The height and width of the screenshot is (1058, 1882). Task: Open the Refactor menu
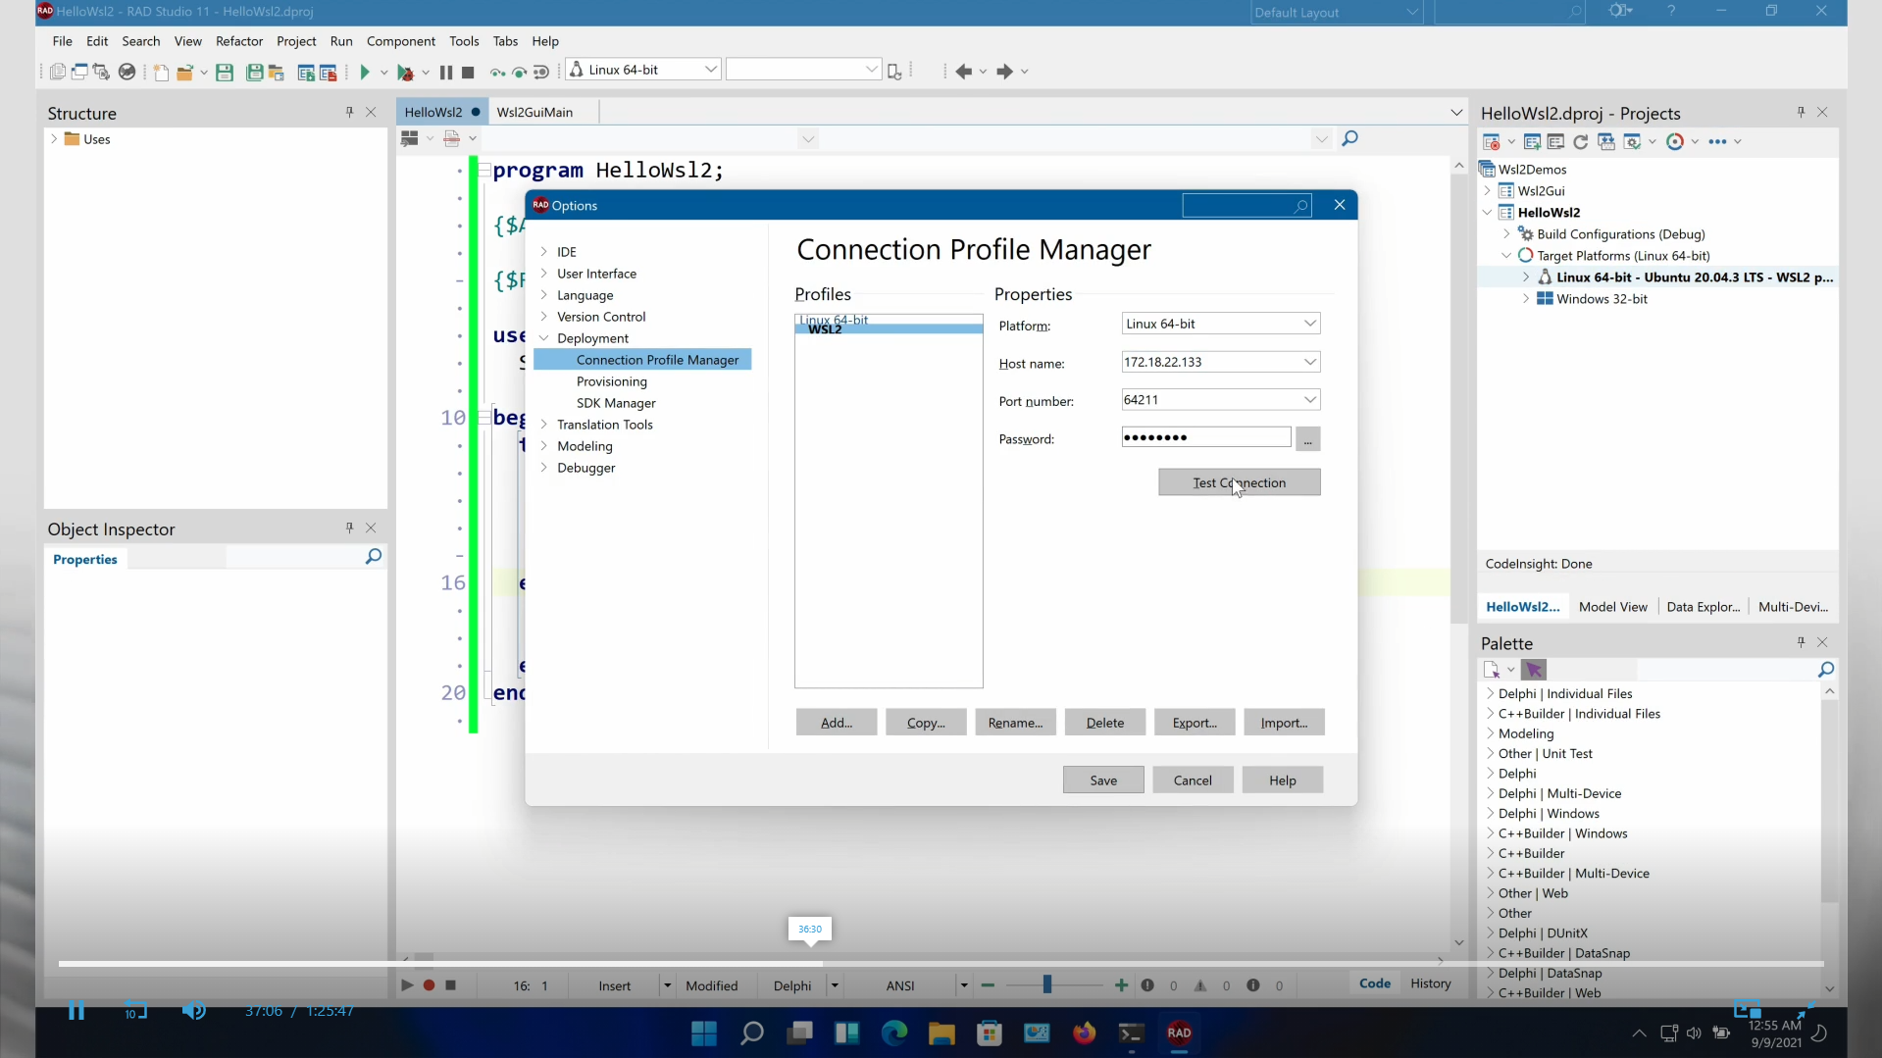click(x=239, y=41)
